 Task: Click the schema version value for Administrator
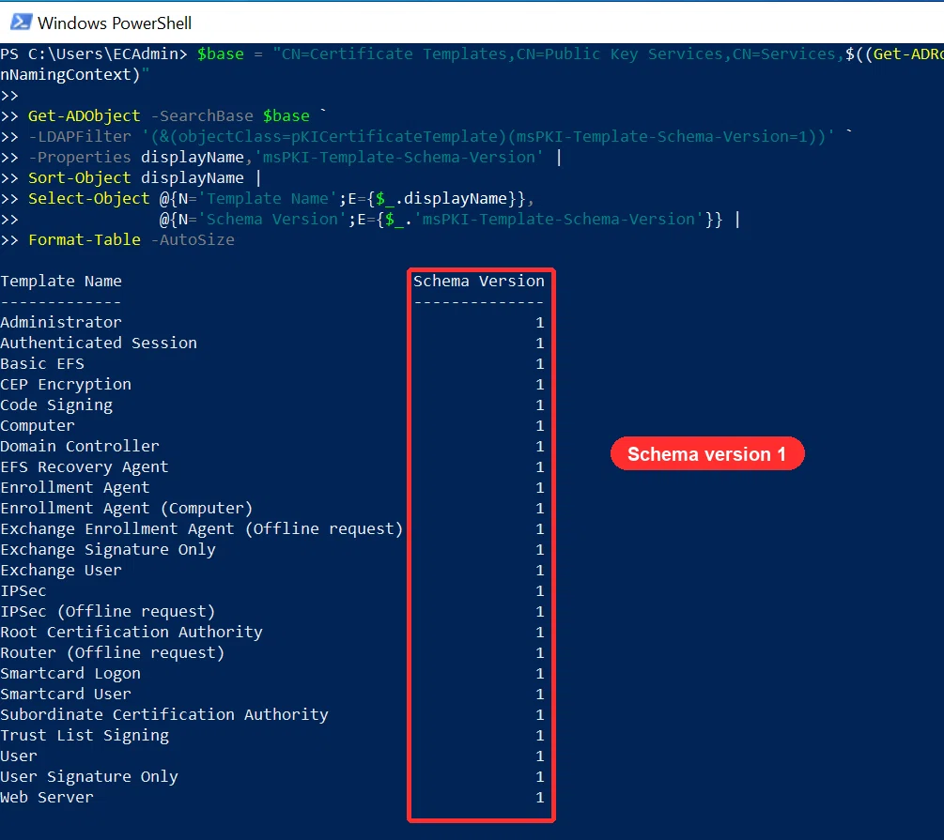point(540,323)
